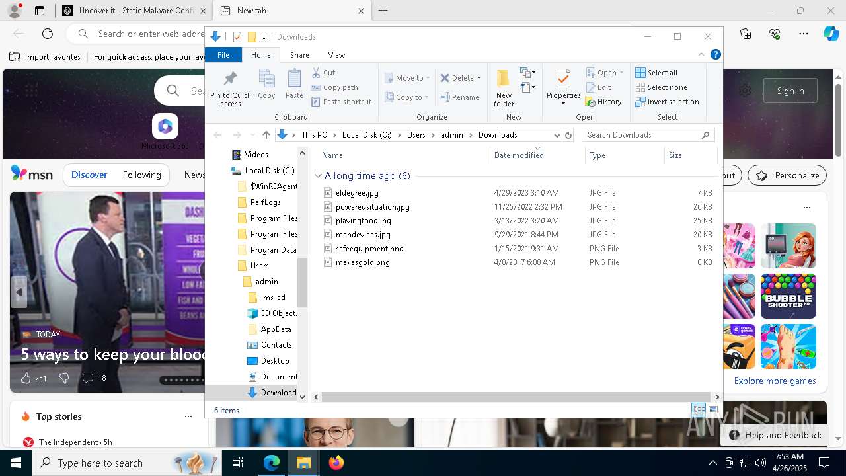The width and height of the screenshot is (846, 476).
Task: Open Quick Access Toolbar customize dropdown
Action: coord(264,37)
